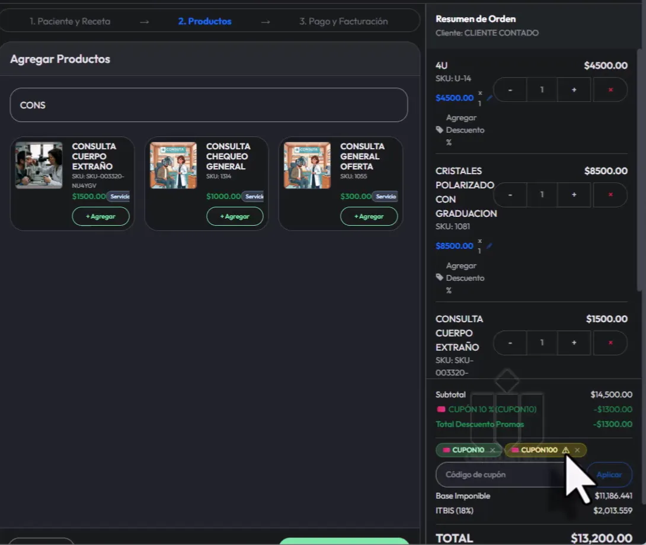Edit the CRISTALES POLARIZADO unit price pencil icon

pos(490,246)
